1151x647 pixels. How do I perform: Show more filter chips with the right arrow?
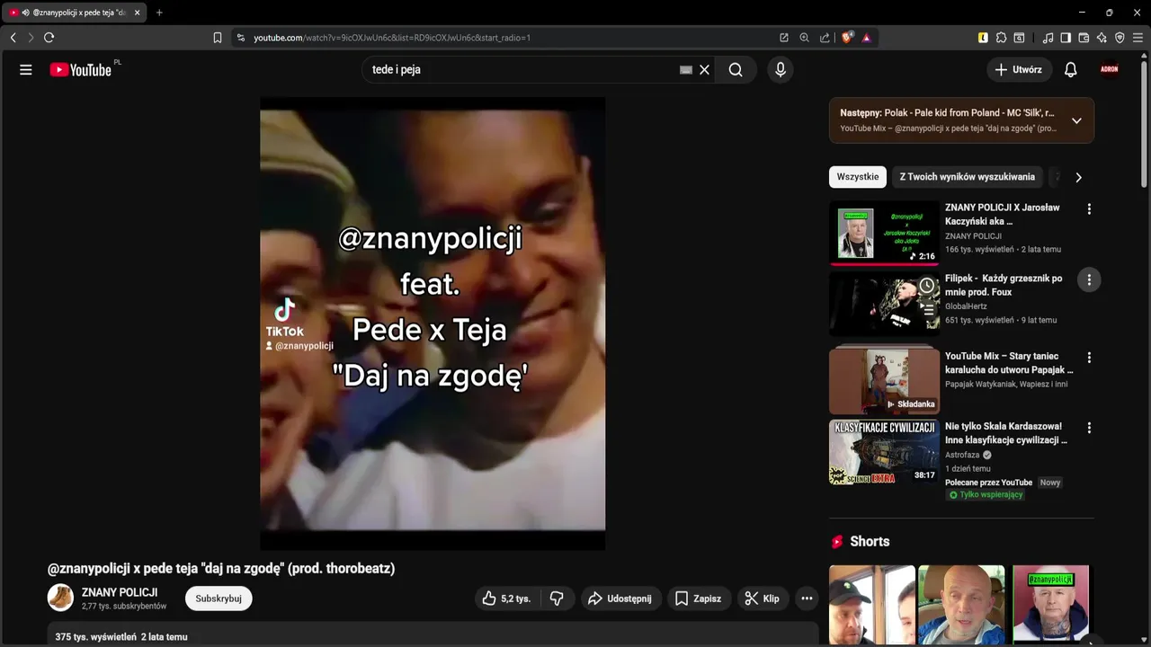pyautogui.click(x=1078, y=177)
